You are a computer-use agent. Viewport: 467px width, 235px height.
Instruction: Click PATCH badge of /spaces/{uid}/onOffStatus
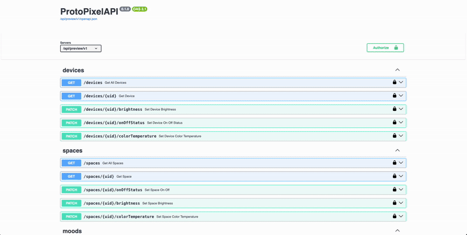tap(71, 190)
